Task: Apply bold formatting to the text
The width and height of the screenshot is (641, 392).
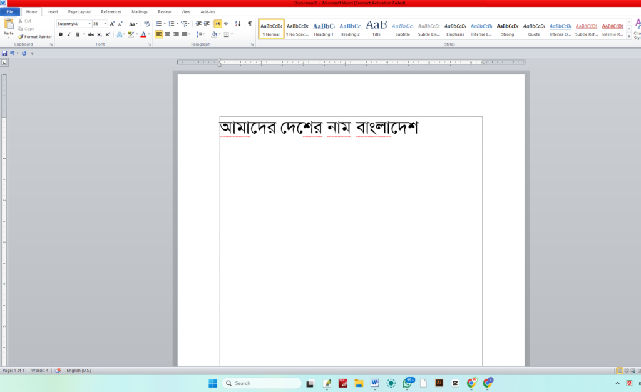Action: tap(61, 34)
